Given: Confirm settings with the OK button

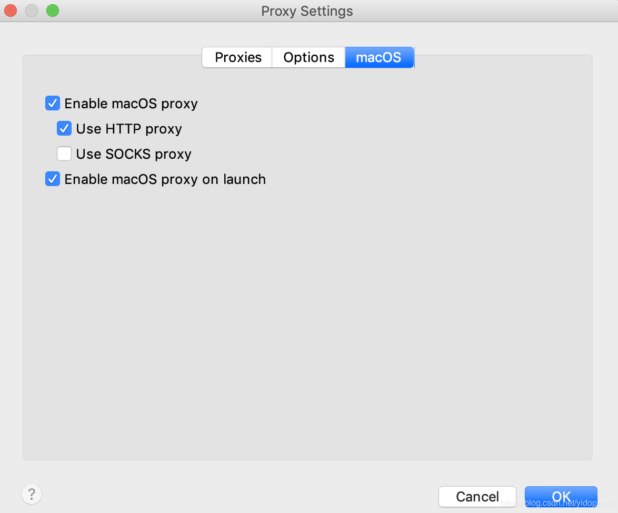Looking at the screenshot, I should click(x=561, y=497).
